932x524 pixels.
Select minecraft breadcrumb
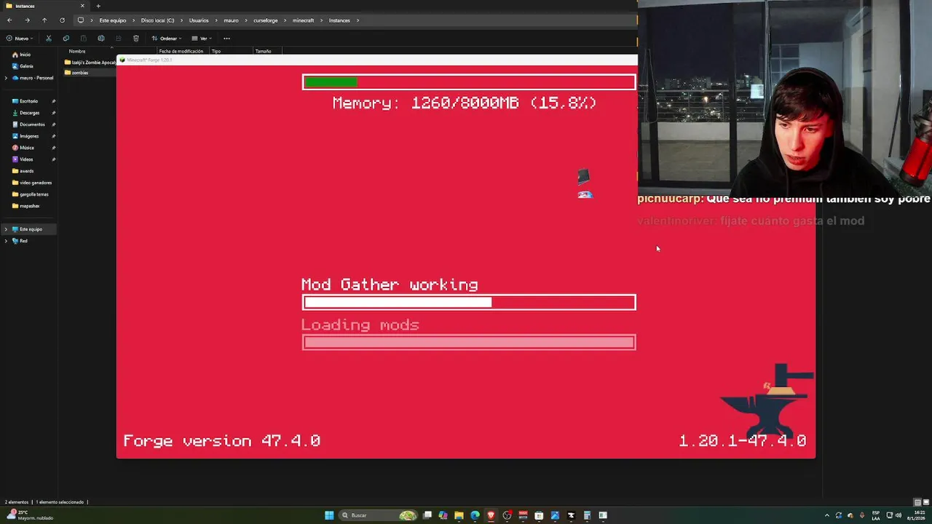[x=304, y=20]
